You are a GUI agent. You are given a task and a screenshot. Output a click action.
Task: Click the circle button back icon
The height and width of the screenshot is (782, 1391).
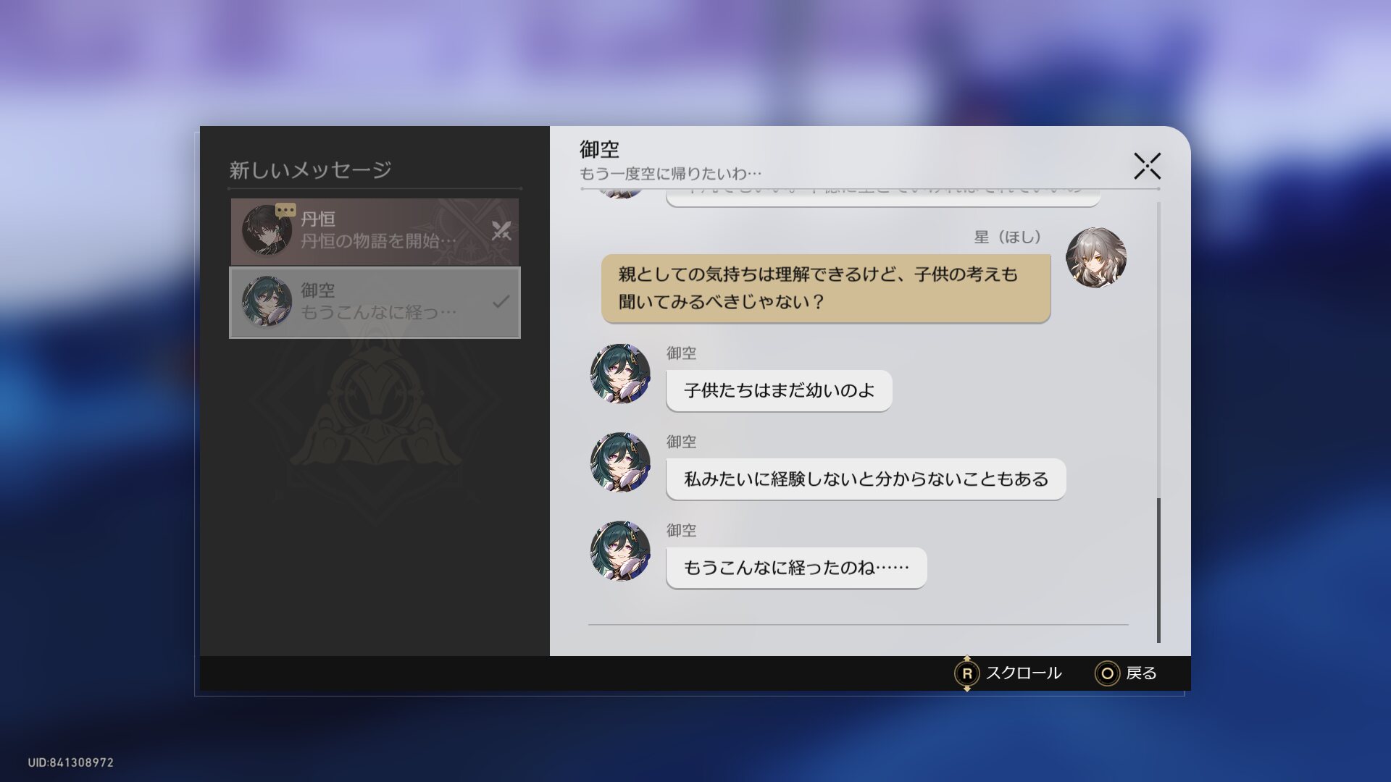click(1106, 673)
